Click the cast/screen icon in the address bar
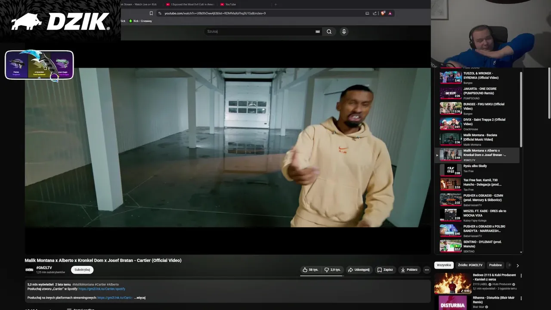Viewport: 551px width, 310px height. click(367, 13)
